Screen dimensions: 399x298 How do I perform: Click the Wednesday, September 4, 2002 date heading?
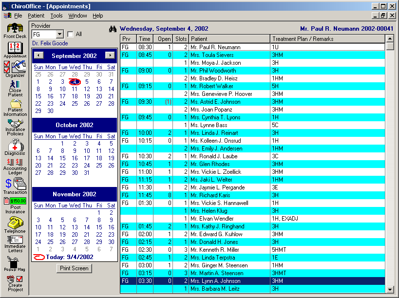[x=164, y=29]
